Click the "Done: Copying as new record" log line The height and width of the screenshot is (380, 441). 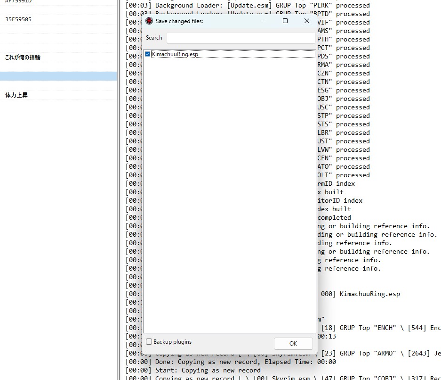[231, 362]
